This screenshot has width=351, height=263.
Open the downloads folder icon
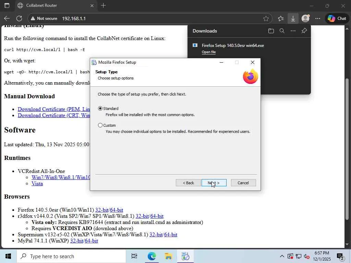(271, 31)
